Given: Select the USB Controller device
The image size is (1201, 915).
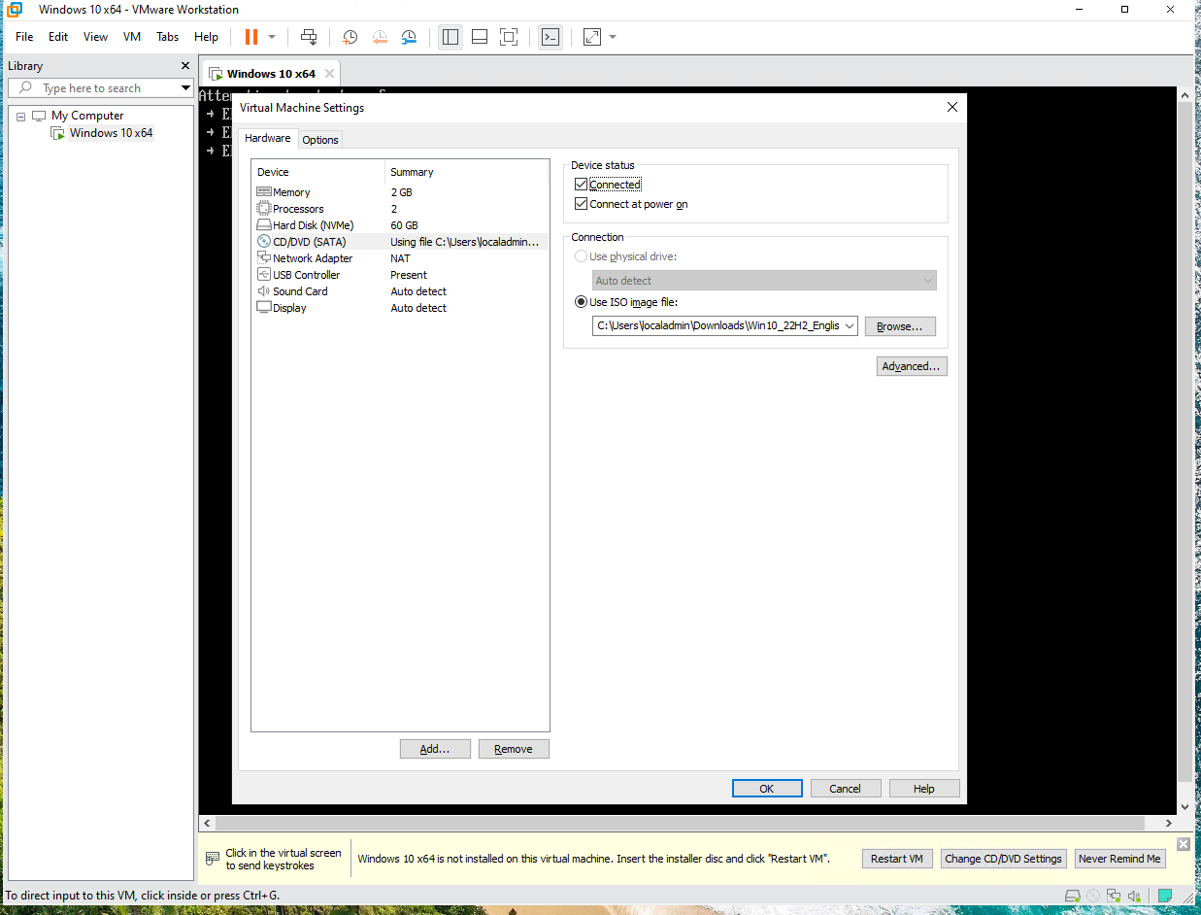Looking at the screenshot, I should (x=399, y=275).
